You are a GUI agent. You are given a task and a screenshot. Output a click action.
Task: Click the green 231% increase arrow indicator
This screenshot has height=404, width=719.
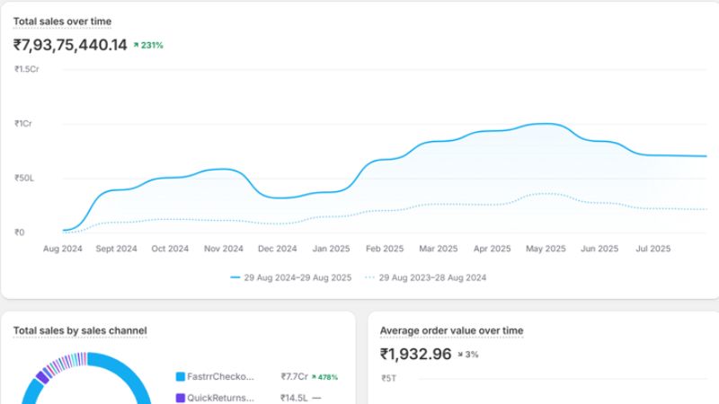[137, 45]
